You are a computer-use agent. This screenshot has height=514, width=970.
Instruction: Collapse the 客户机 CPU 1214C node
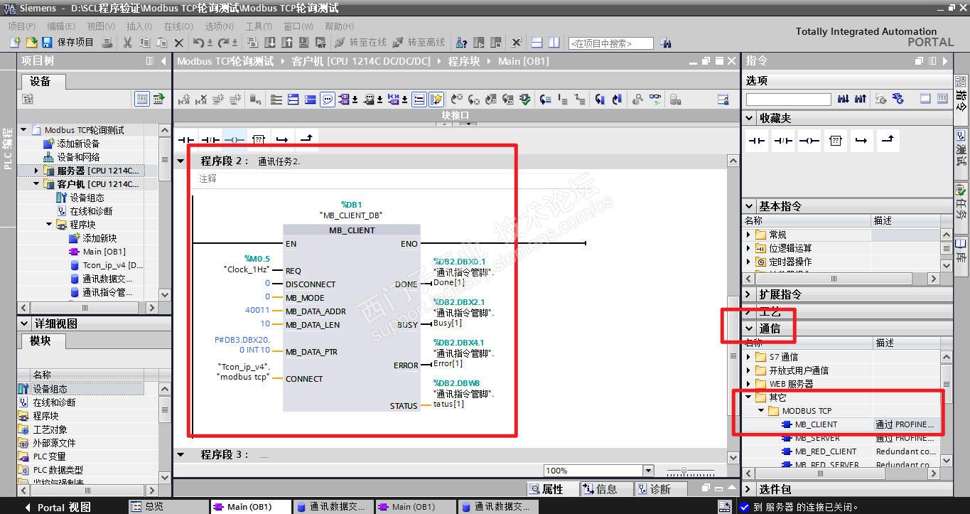(36, 184)
